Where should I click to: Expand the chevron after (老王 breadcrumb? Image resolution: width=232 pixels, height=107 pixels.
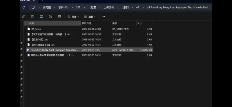point(100,8)
